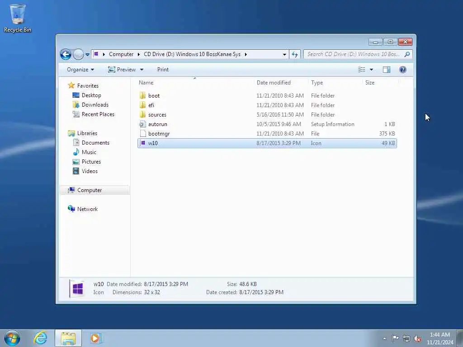Launch Windows Media Player from taskbar
This screenshot has width=463, height=347.
pos(96,338)
